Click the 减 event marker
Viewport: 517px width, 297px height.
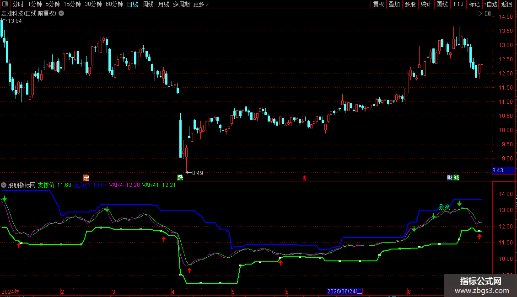click(456, 178)
